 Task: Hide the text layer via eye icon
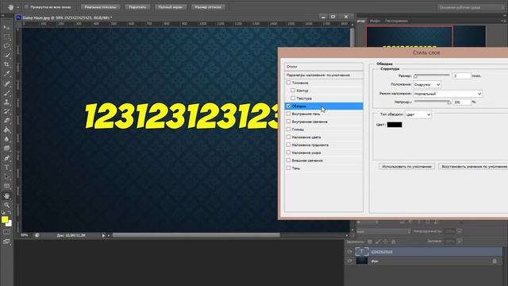coord(349,251)
